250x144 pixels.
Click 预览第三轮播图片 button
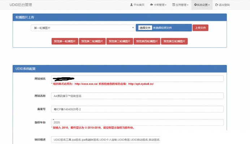click(x=120, y=41)
